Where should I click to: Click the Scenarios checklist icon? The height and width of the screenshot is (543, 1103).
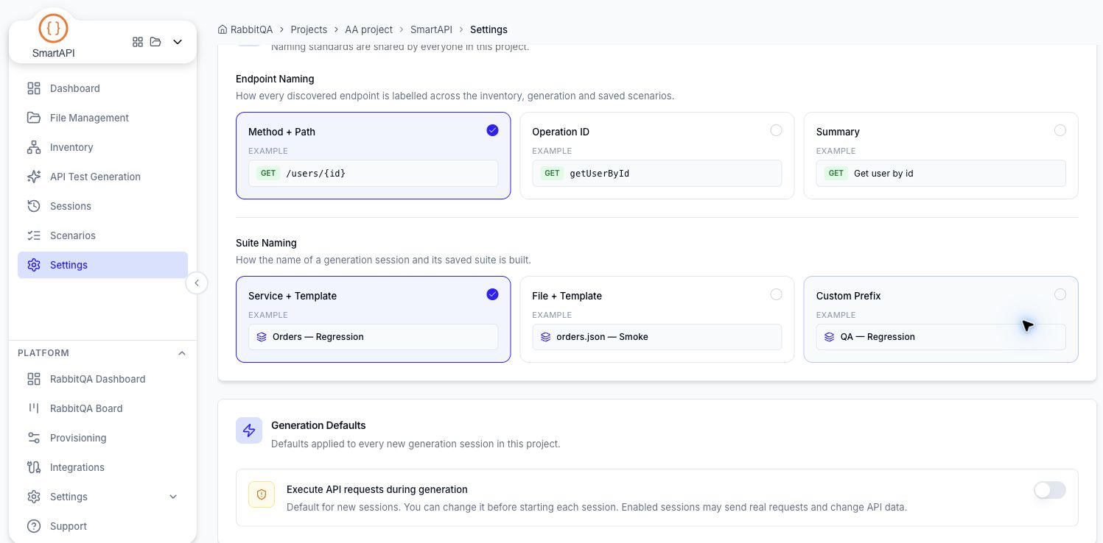coord(34,235)
